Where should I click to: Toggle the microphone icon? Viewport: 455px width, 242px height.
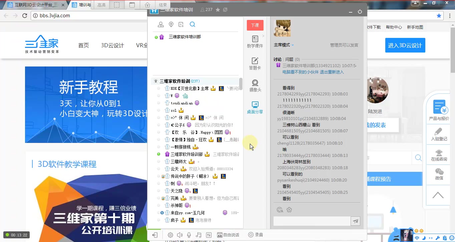tap(189, 235)
